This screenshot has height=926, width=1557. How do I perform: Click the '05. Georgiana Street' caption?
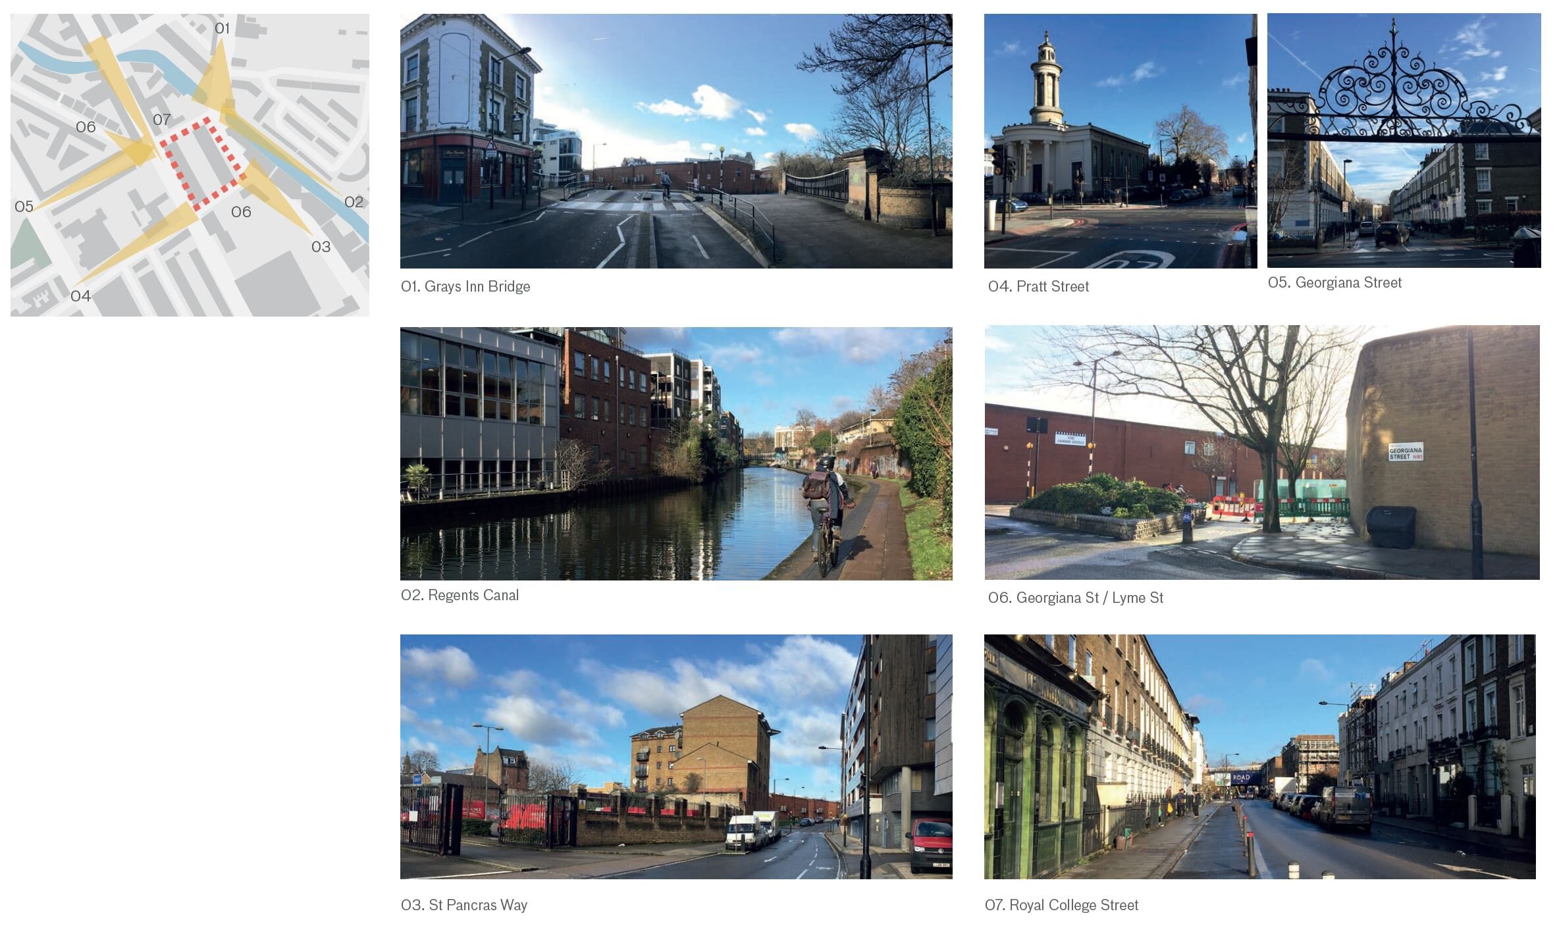[1334, 282]
